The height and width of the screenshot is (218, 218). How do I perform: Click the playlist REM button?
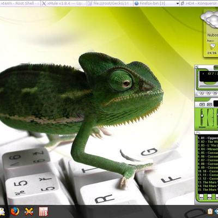[x=209, y=197]
